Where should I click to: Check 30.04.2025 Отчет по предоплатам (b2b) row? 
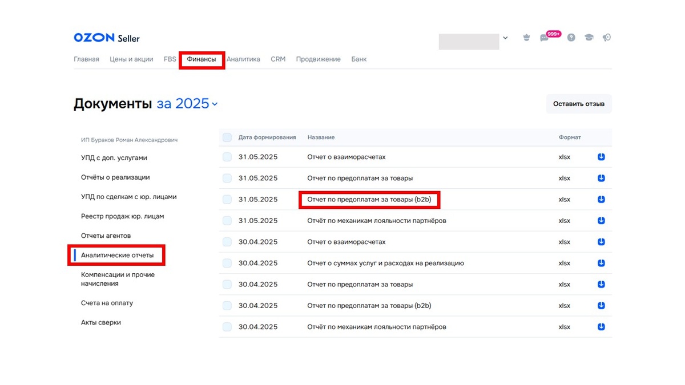coord(227,306)
